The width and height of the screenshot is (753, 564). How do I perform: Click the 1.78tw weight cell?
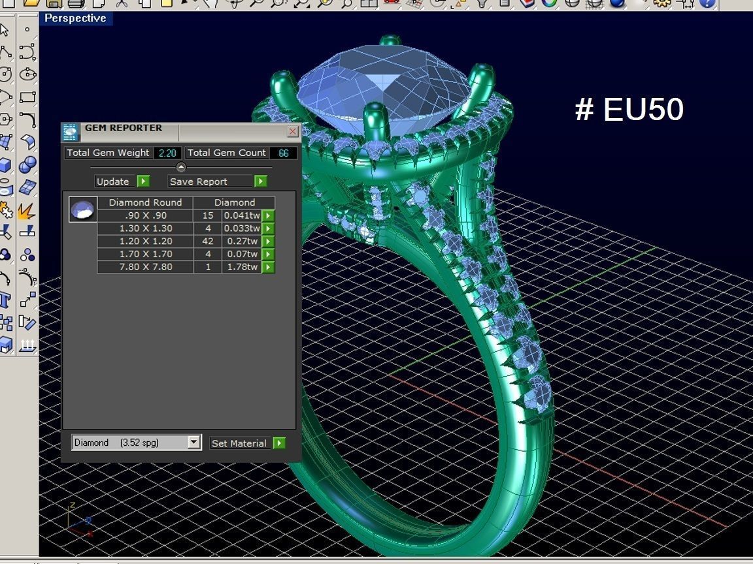[x=242, y=267]
